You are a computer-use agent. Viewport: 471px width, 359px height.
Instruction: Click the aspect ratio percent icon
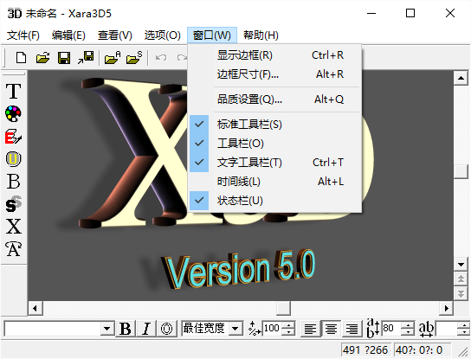255,329
